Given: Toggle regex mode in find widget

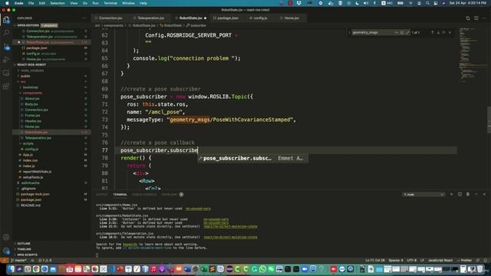Looking at the screenshot, I should click(x=407, y=32).
